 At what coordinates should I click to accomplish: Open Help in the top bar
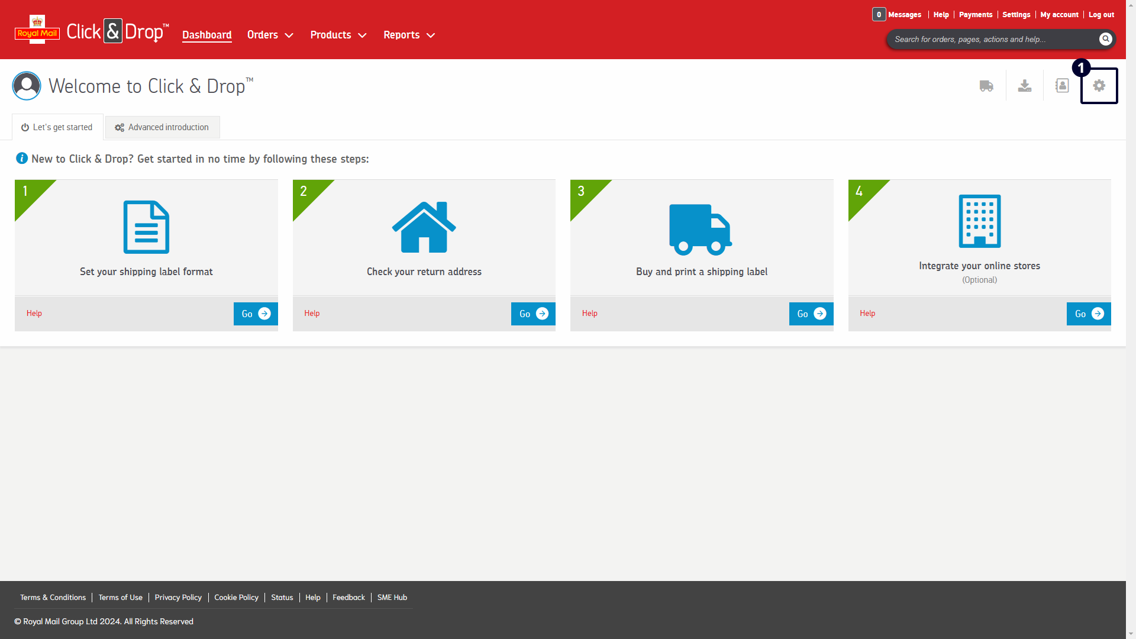point(941,15)
